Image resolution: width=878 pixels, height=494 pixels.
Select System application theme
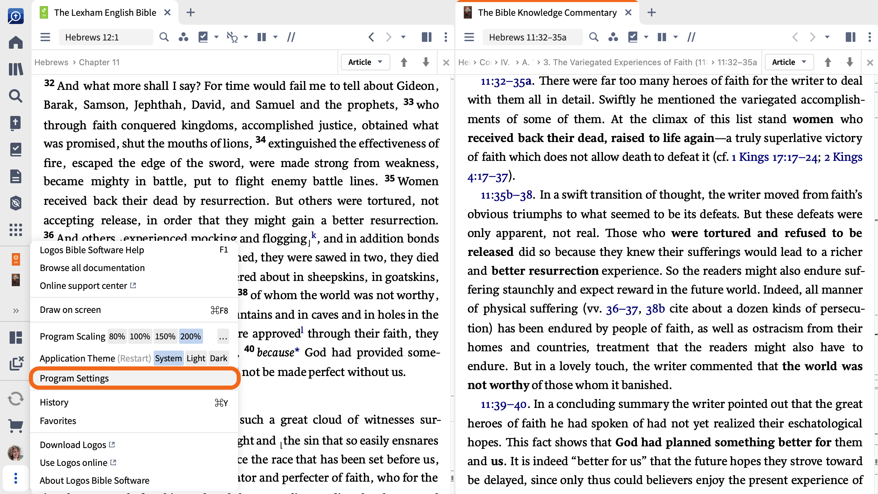coord(168,358)
